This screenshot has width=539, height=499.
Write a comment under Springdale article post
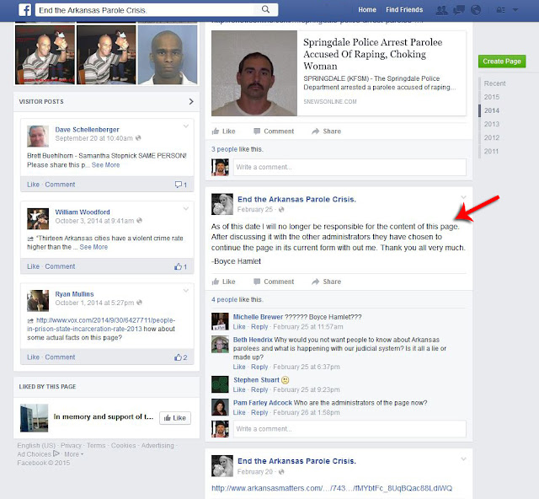coord(350,167)
